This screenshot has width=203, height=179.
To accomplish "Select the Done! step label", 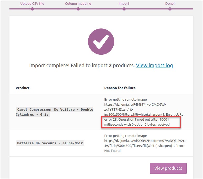I will [x=170, y=4].
